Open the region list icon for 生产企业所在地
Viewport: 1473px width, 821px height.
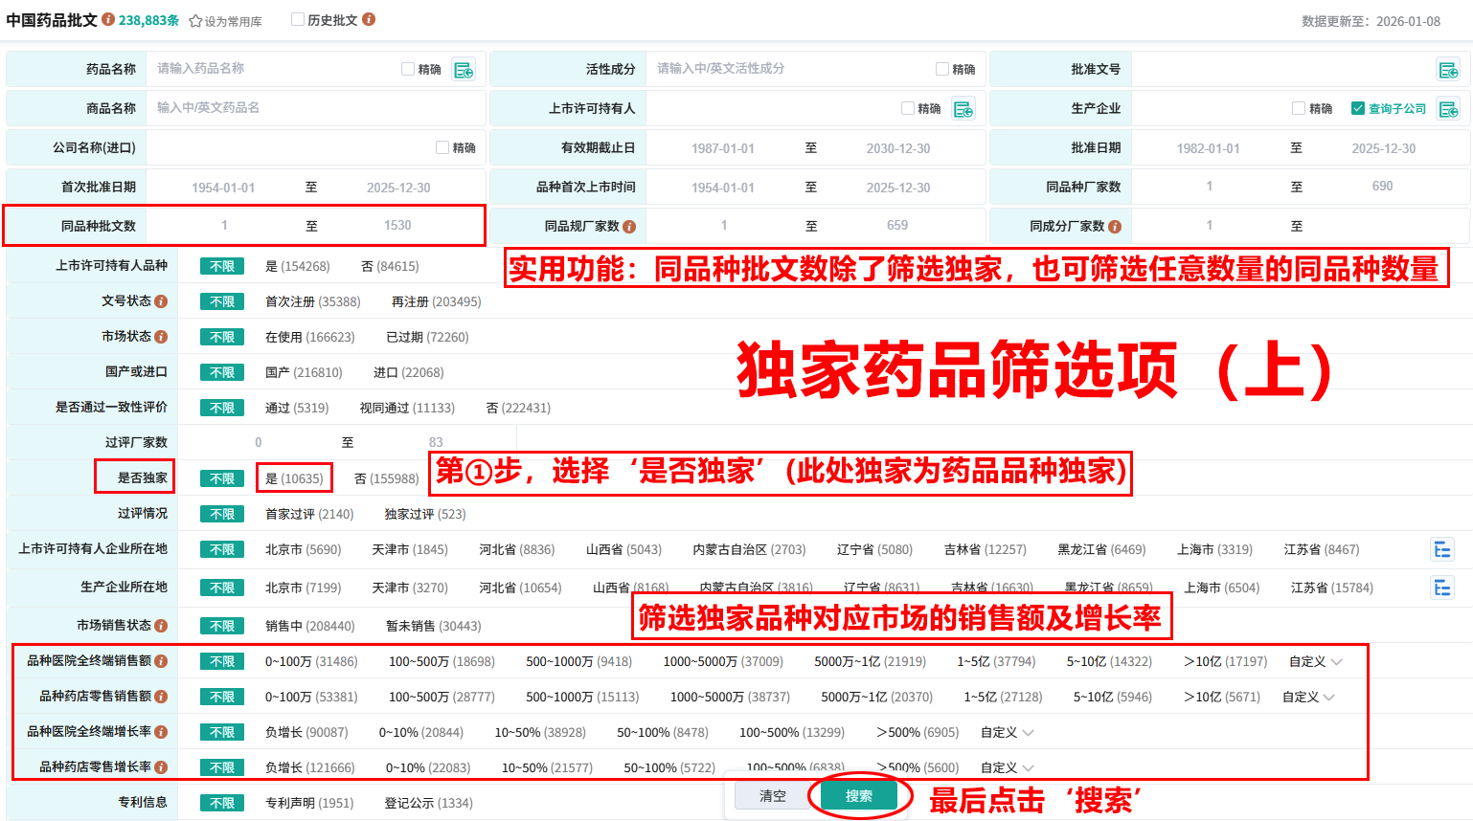(x=1441, y=588)
